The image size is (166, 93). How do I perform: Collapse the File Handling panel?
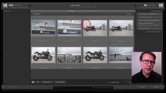pyautogui.click(x=162, y=11)
